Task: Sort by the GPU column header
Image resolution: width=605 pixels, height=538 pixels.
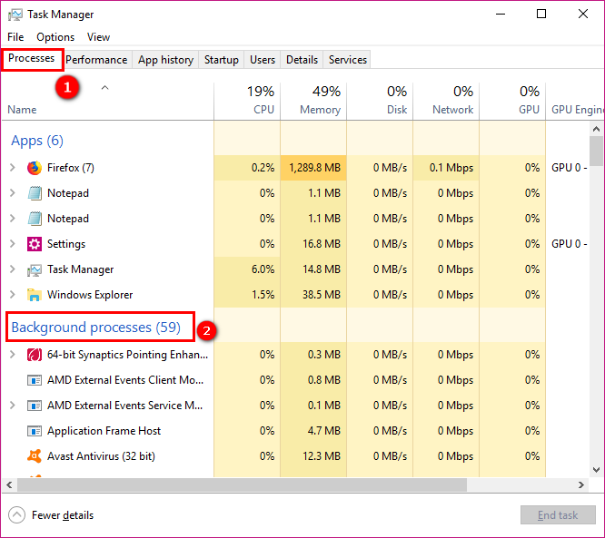Action: (x=512, y=101)
